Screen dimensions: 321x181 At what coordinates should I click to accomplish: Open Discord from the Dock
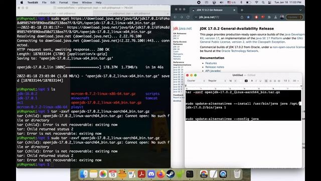click(151, 174)
